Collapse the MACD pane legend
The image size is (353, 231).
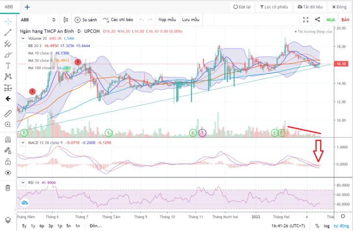point(23,143)
